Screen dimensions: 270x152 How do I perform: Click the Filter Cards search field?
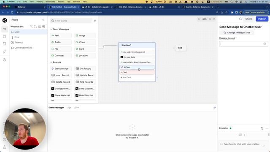point(71,21)
